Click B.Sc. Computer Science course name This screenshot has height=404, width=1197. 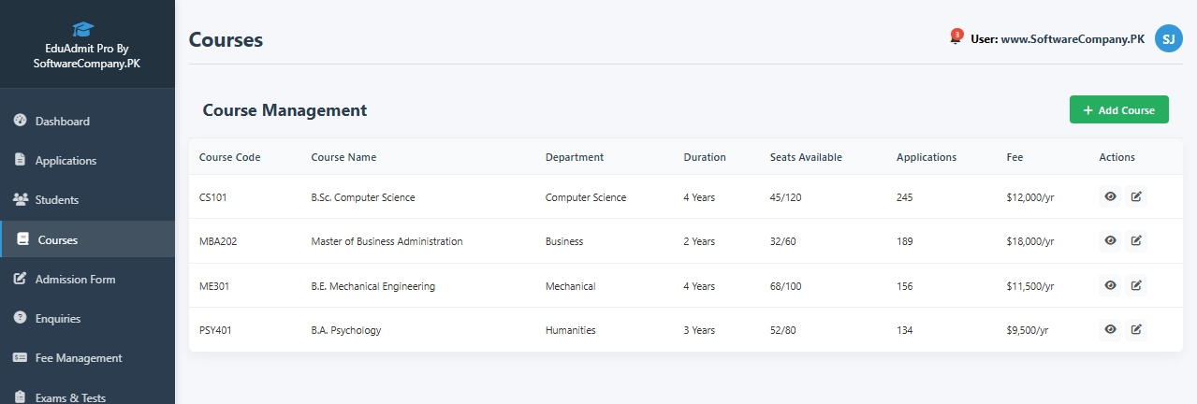coord(363,197)
